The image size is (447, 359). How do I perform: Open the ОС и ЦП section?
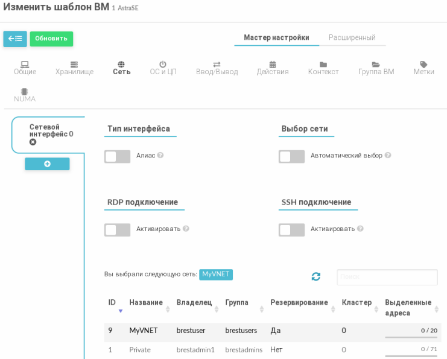(163, 68)
